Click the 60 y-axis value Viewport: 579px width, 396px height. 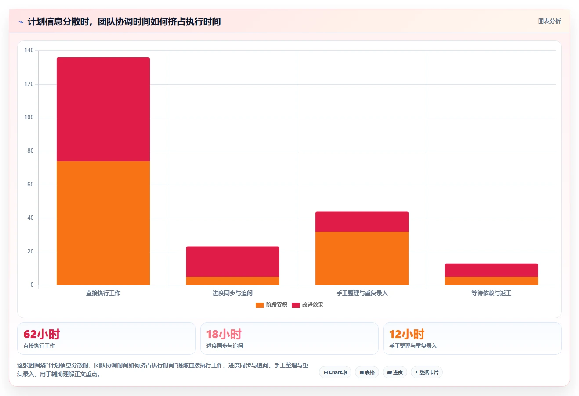30,185
